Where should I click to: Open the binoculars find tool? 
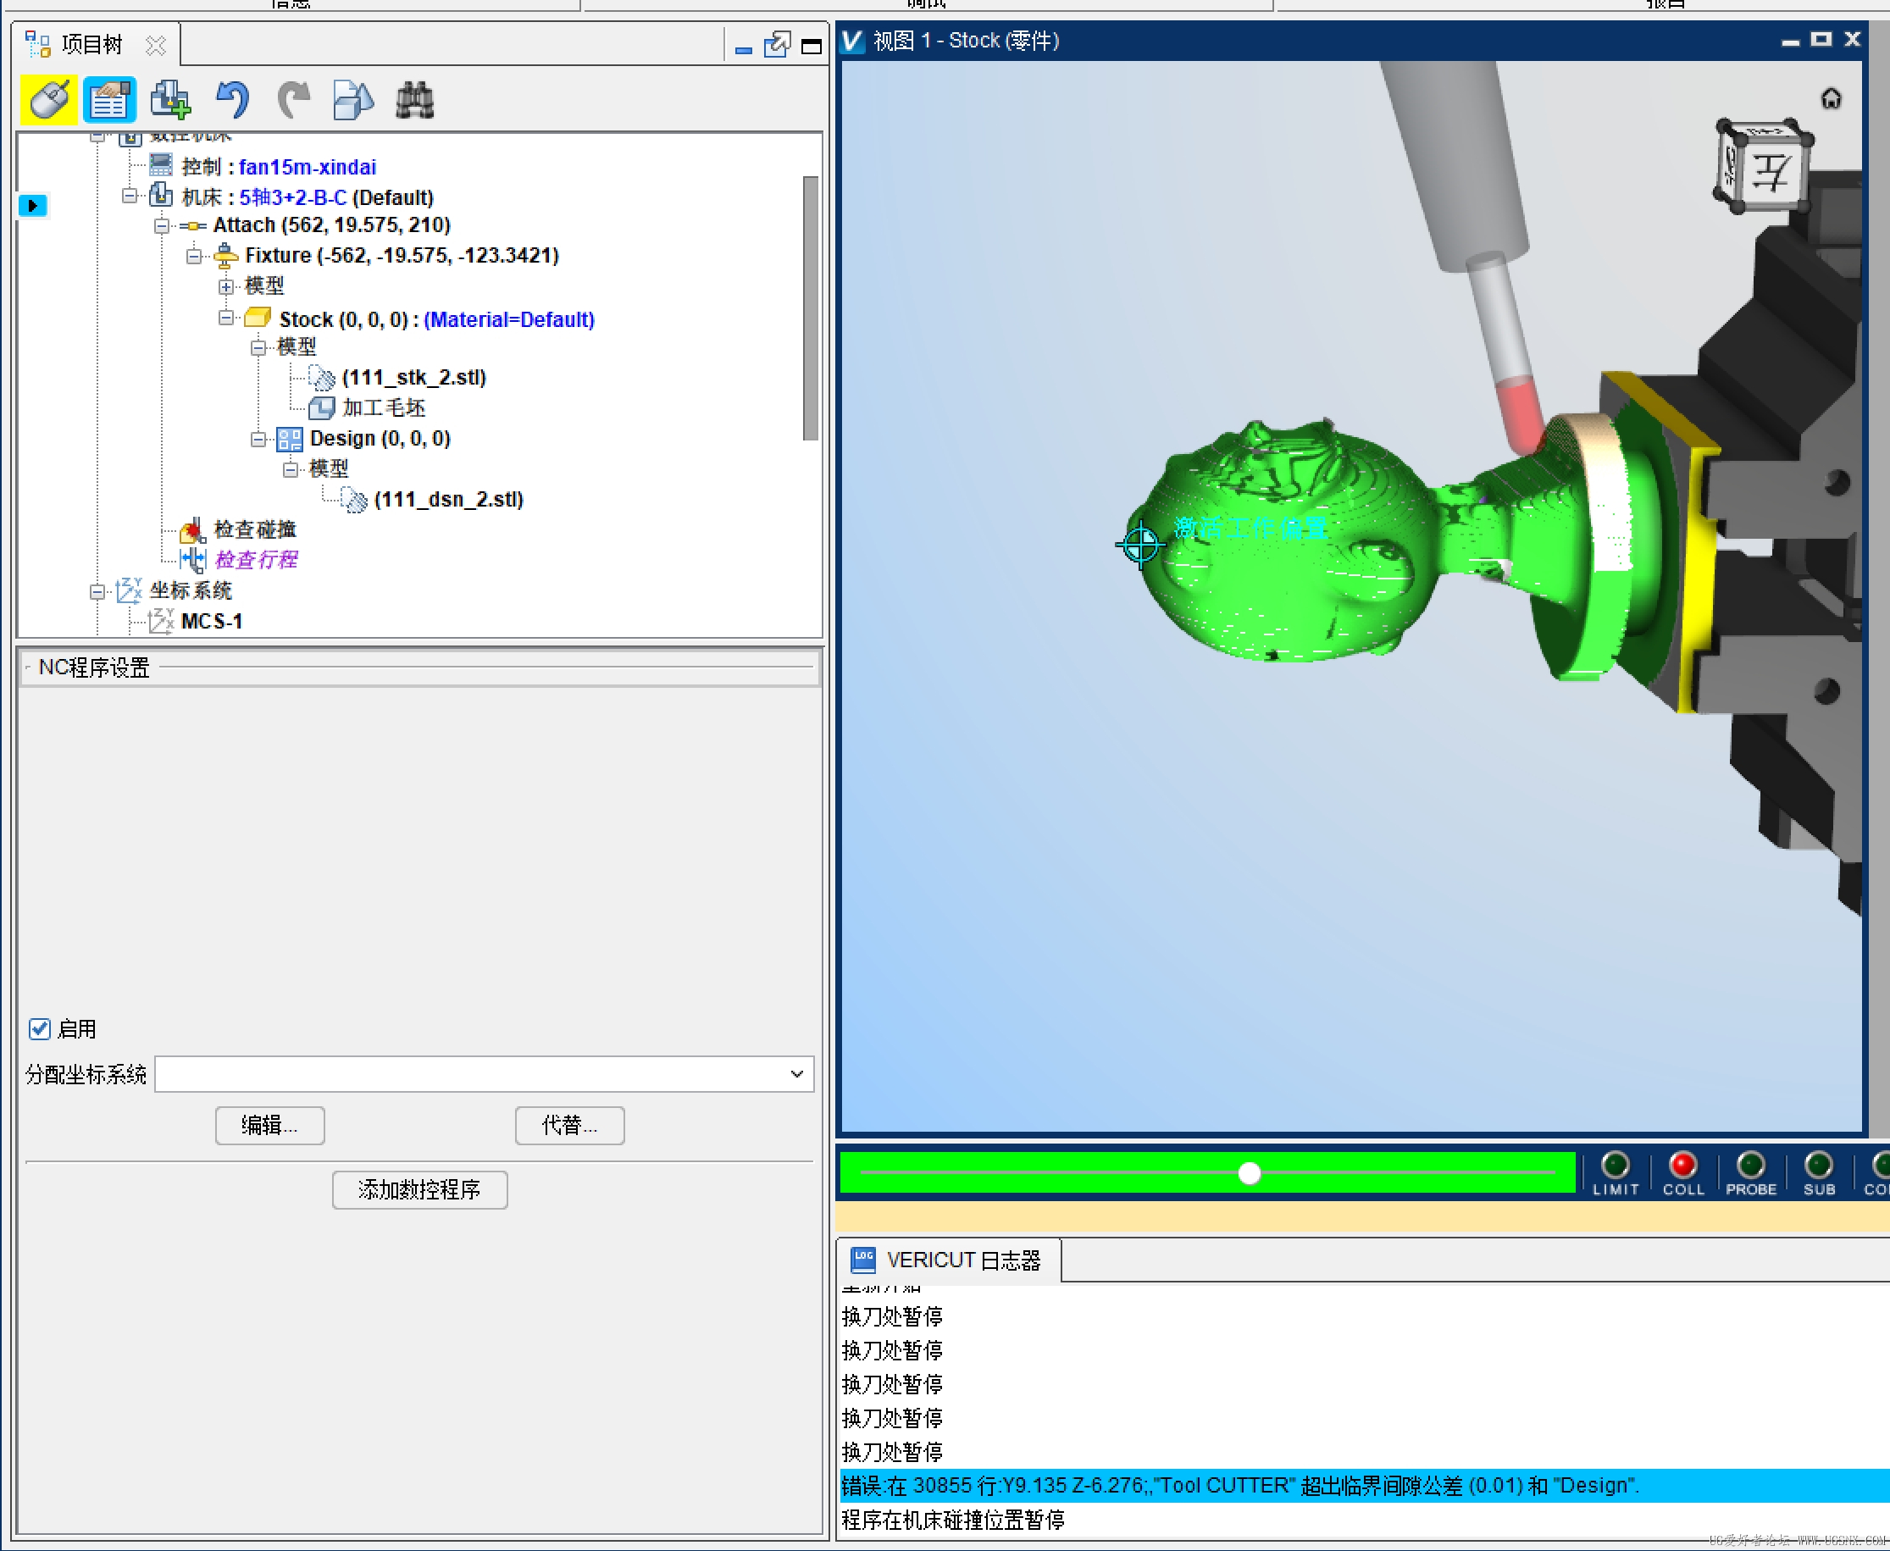tap(414, 98)
